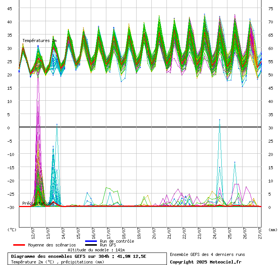The height and width of the screenshot is (265, 280).
Task: Click the Précipitations chart label
Action: pyautogui.click(x=38, y=203)
